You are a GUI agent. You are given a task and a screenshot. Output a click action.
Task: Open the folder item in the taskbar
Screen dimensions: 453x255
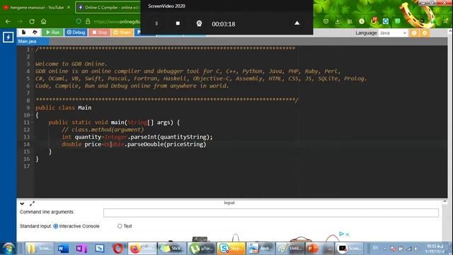pyautogui.click(x=40, y=249)
